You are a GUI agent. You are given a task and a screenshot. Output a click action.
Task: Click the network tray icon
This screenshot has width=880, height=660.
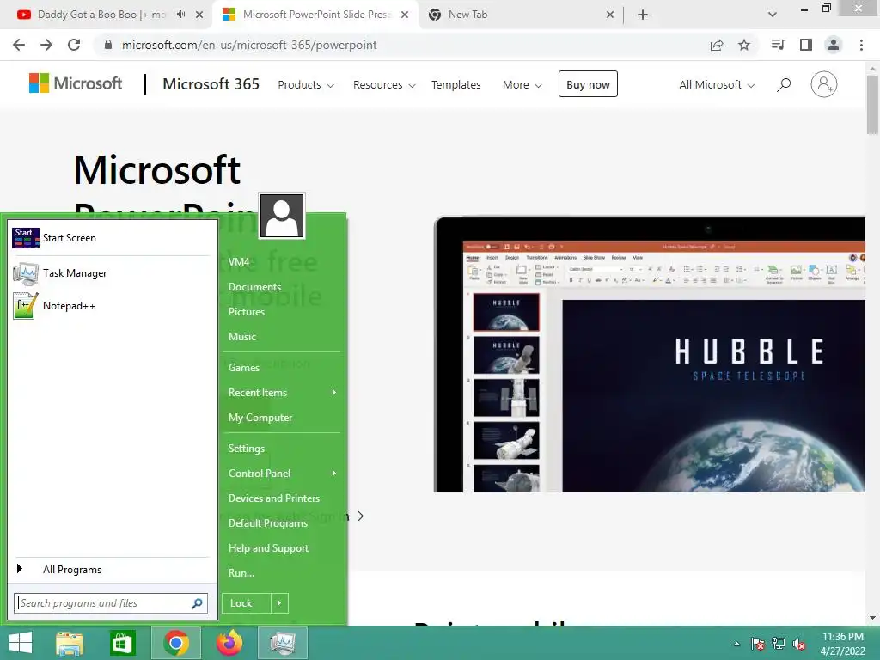[x=779, y=644]
